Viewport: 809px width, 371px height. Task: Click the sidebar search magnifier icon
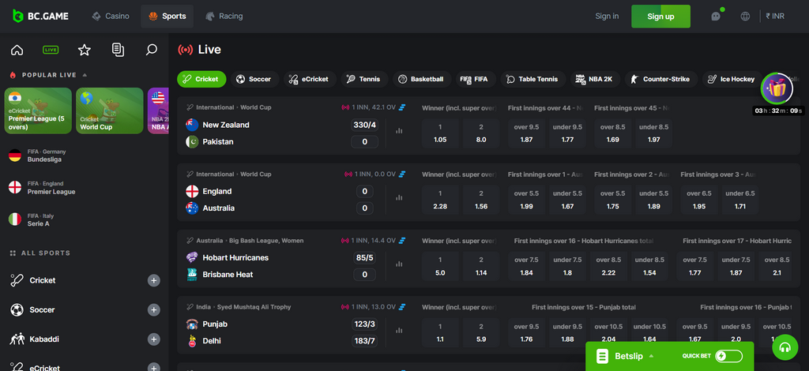(152, 50)
